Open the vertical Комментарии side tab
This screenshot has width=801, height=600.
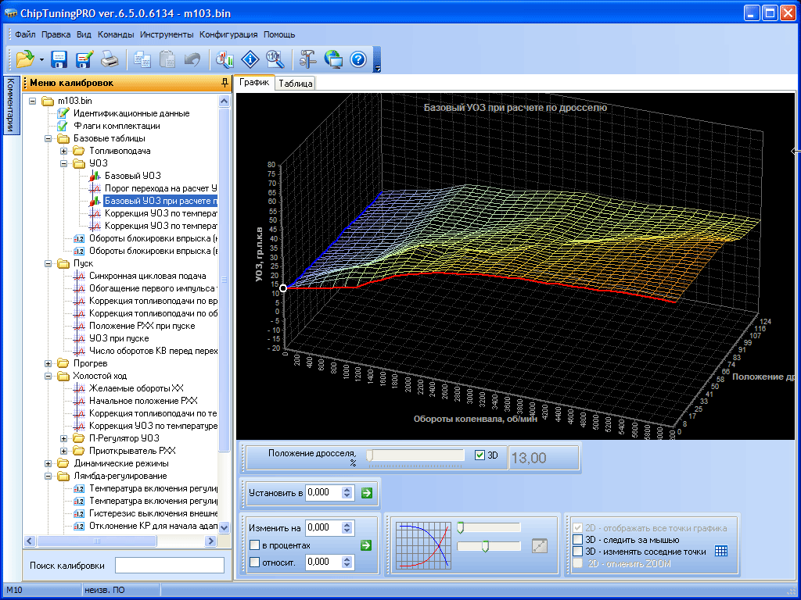(x=10, y=105)
